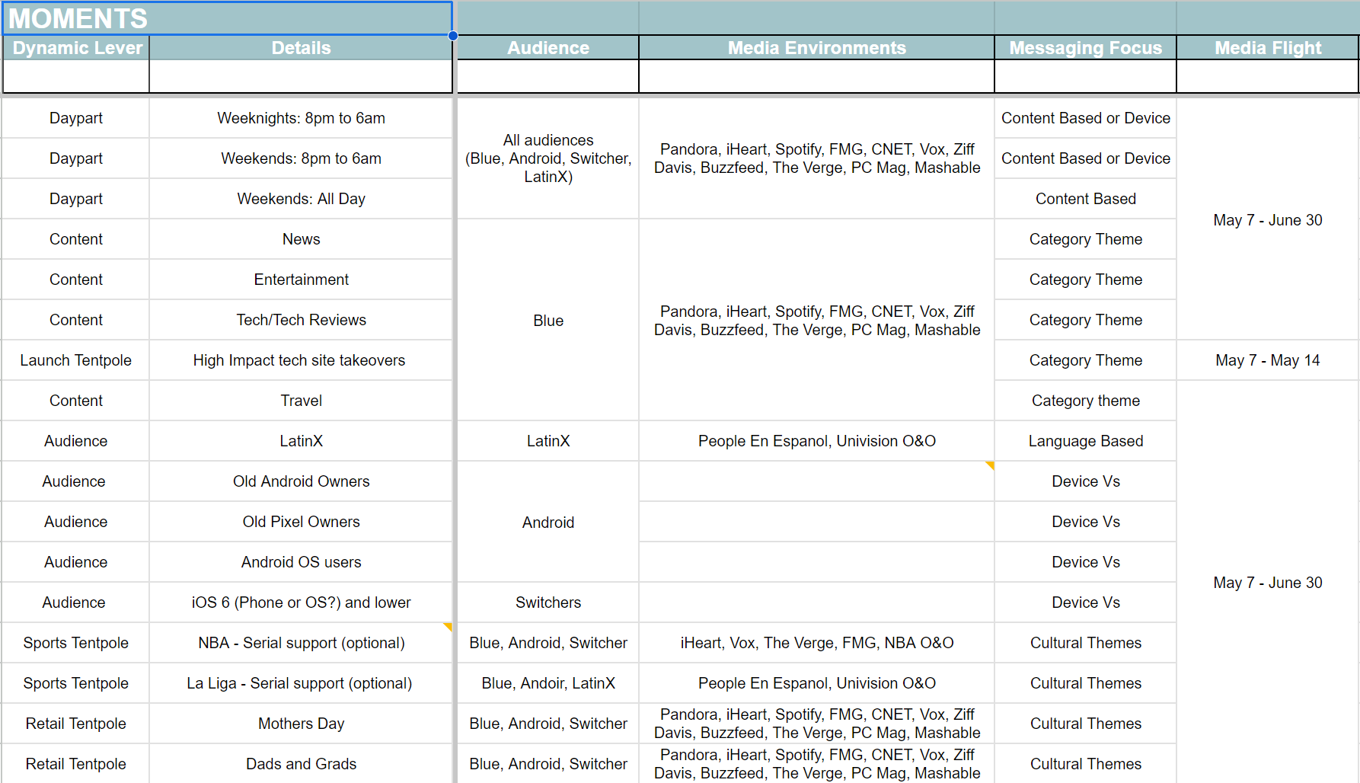Select 'Old Android Owners' cell
Image resolution: width=1360 pixels, height=783 pixels.
(x=301, y=481)
